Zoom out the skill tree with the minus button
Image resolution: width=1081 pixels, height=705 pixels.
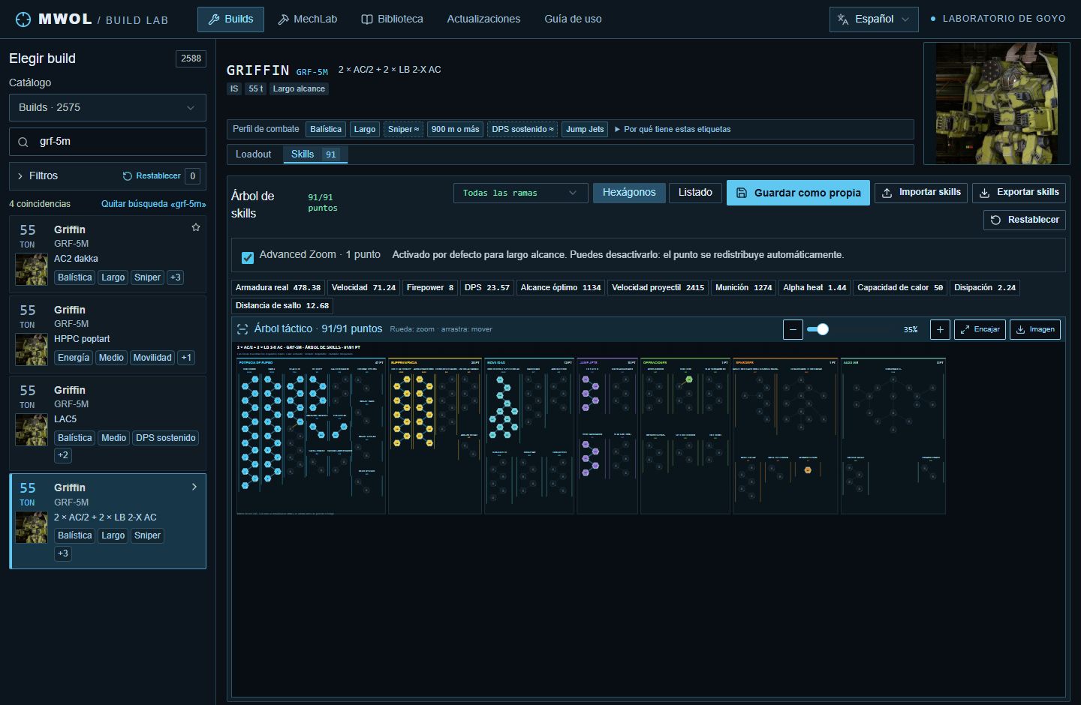point(793,329)
